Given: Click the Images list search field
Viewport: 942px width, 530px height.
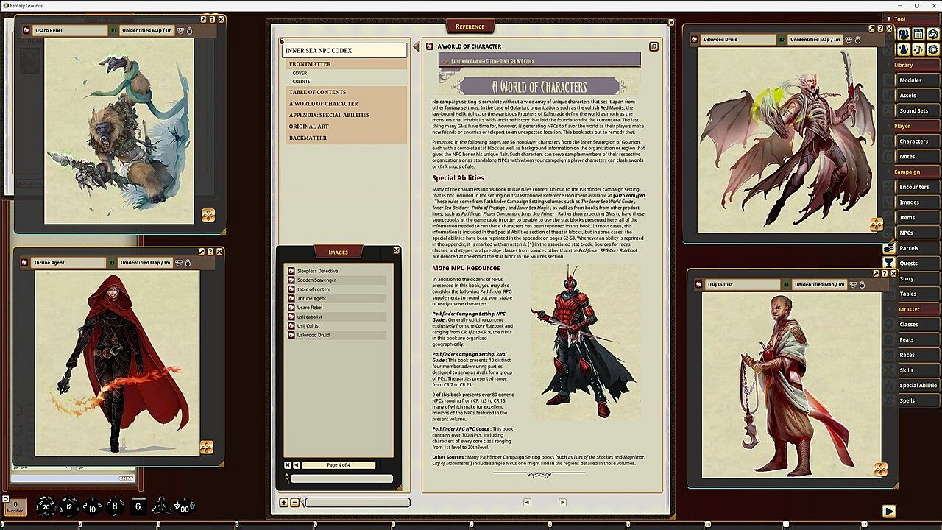Looking at the screenshot, I should coord(341,478).
